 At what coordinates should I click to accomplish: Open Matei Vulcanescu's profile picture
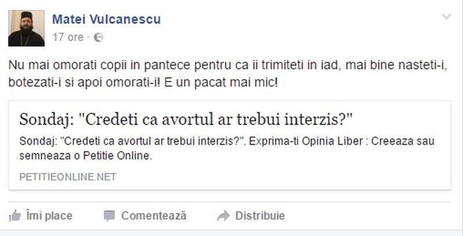point(27,28)
